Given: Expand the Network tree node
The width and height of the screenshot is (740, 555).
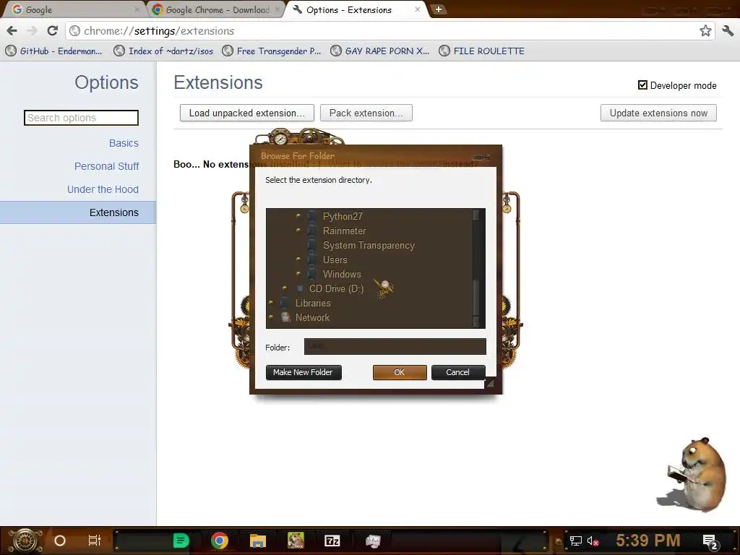Looking at the screenshot, I should tap(271, 317).
